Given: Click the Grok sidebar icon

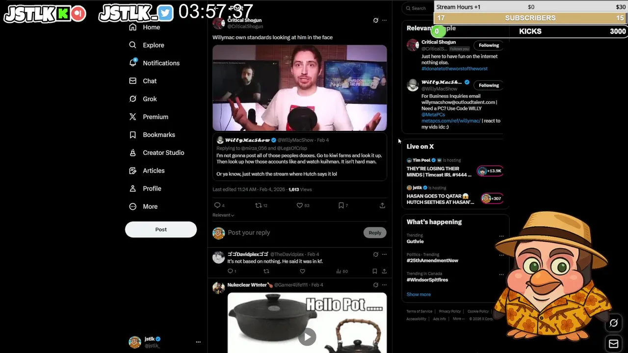Looking at the screenshot, I should [x=132, y=99].
